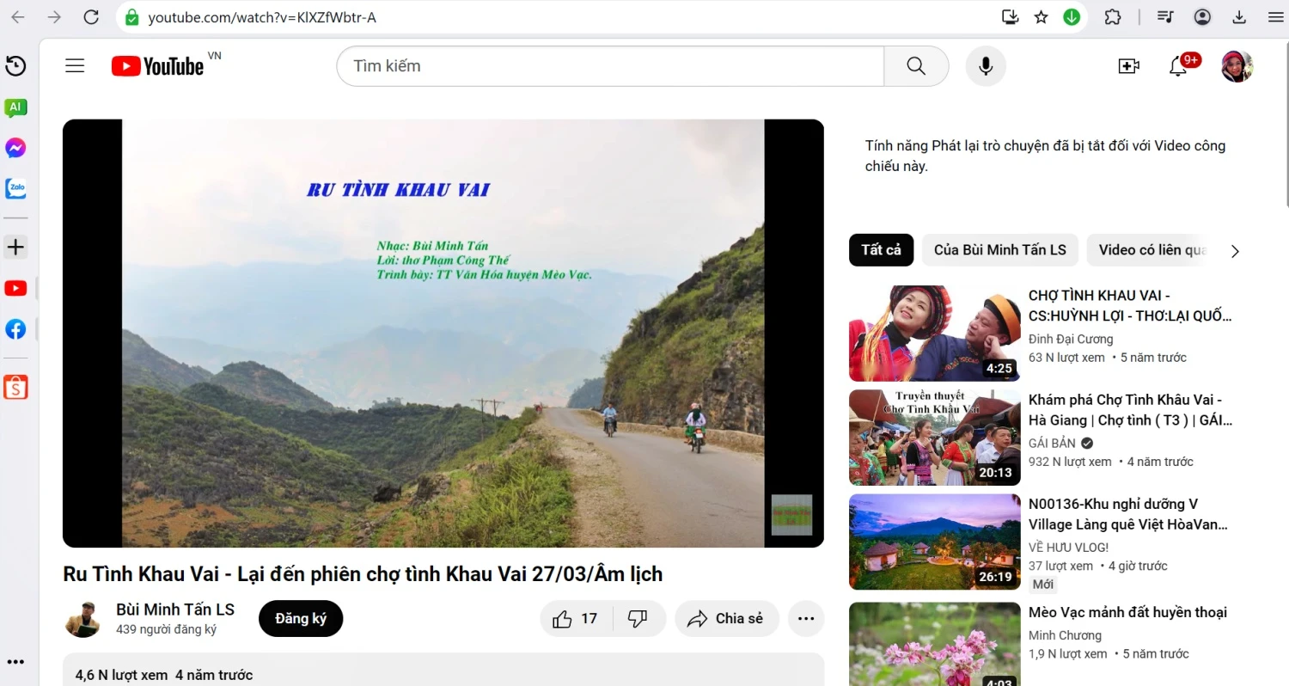The width and height of the screenshot is (1289, 686).
Task: Open Zalo in the browser sidebar
Action: click(x=15, y=188)
